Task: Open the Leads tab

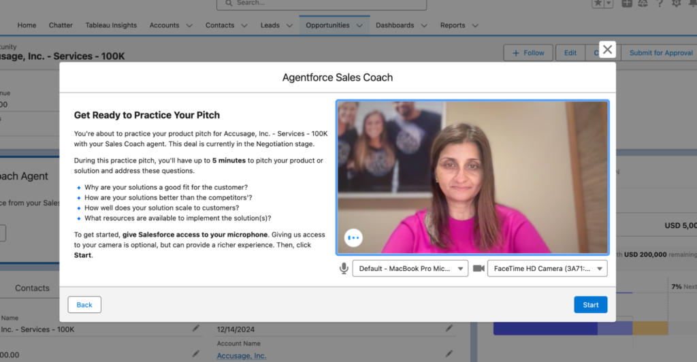Action: (x=270, y=25)
